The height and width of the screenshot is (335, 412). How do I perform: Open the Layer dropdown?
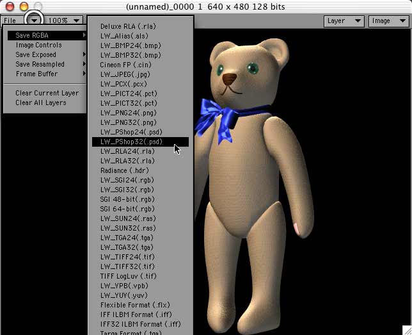click(344, 21)
